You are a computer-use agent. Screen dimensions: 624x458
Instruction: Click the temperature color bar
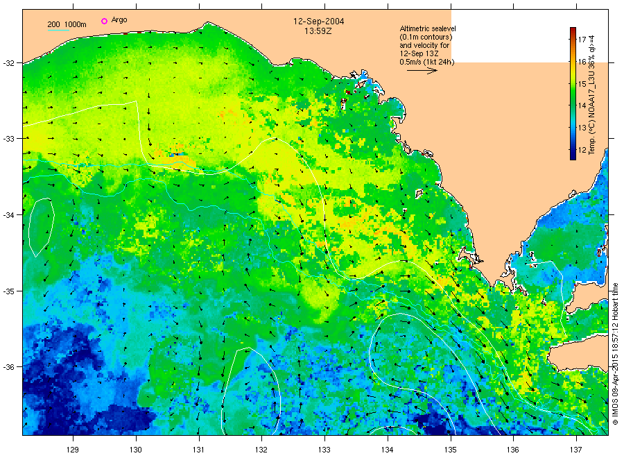click(573, 94)
